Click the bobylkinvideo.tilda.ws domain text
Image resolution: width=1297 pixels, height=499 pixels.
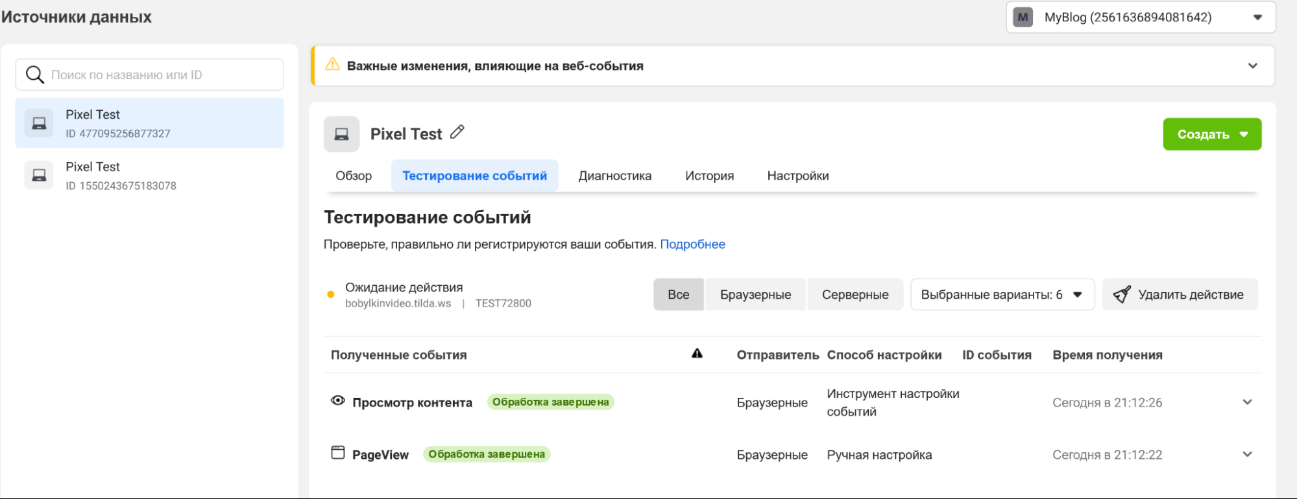[x=398, y=303]
